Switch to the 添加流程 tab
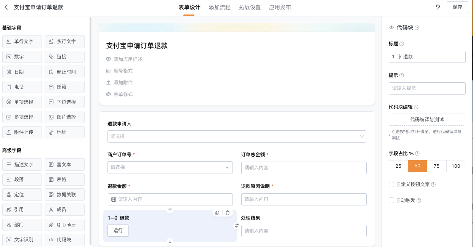The image size is (473, 247). coord(220,7)
